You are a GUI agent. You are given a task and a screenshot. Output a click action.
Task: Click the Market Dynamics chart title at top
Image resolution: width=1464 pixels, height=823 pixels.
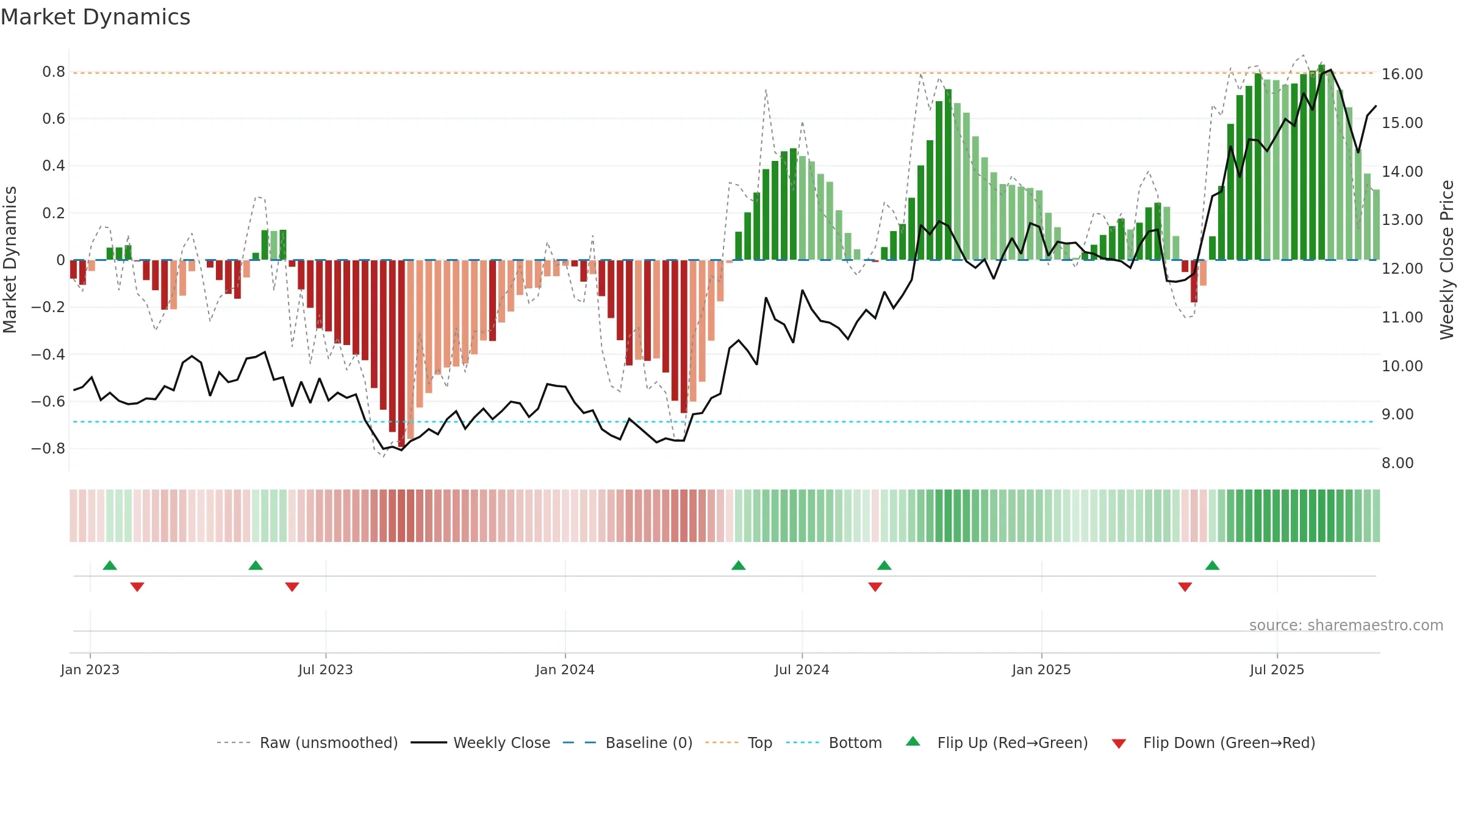(95, 17)
